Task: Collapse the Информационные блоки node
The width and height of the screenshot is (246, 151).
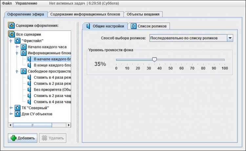Action: coord(17,53)
